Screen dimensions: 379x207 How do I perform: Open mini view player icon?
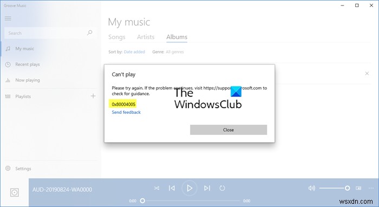(358, 188)
